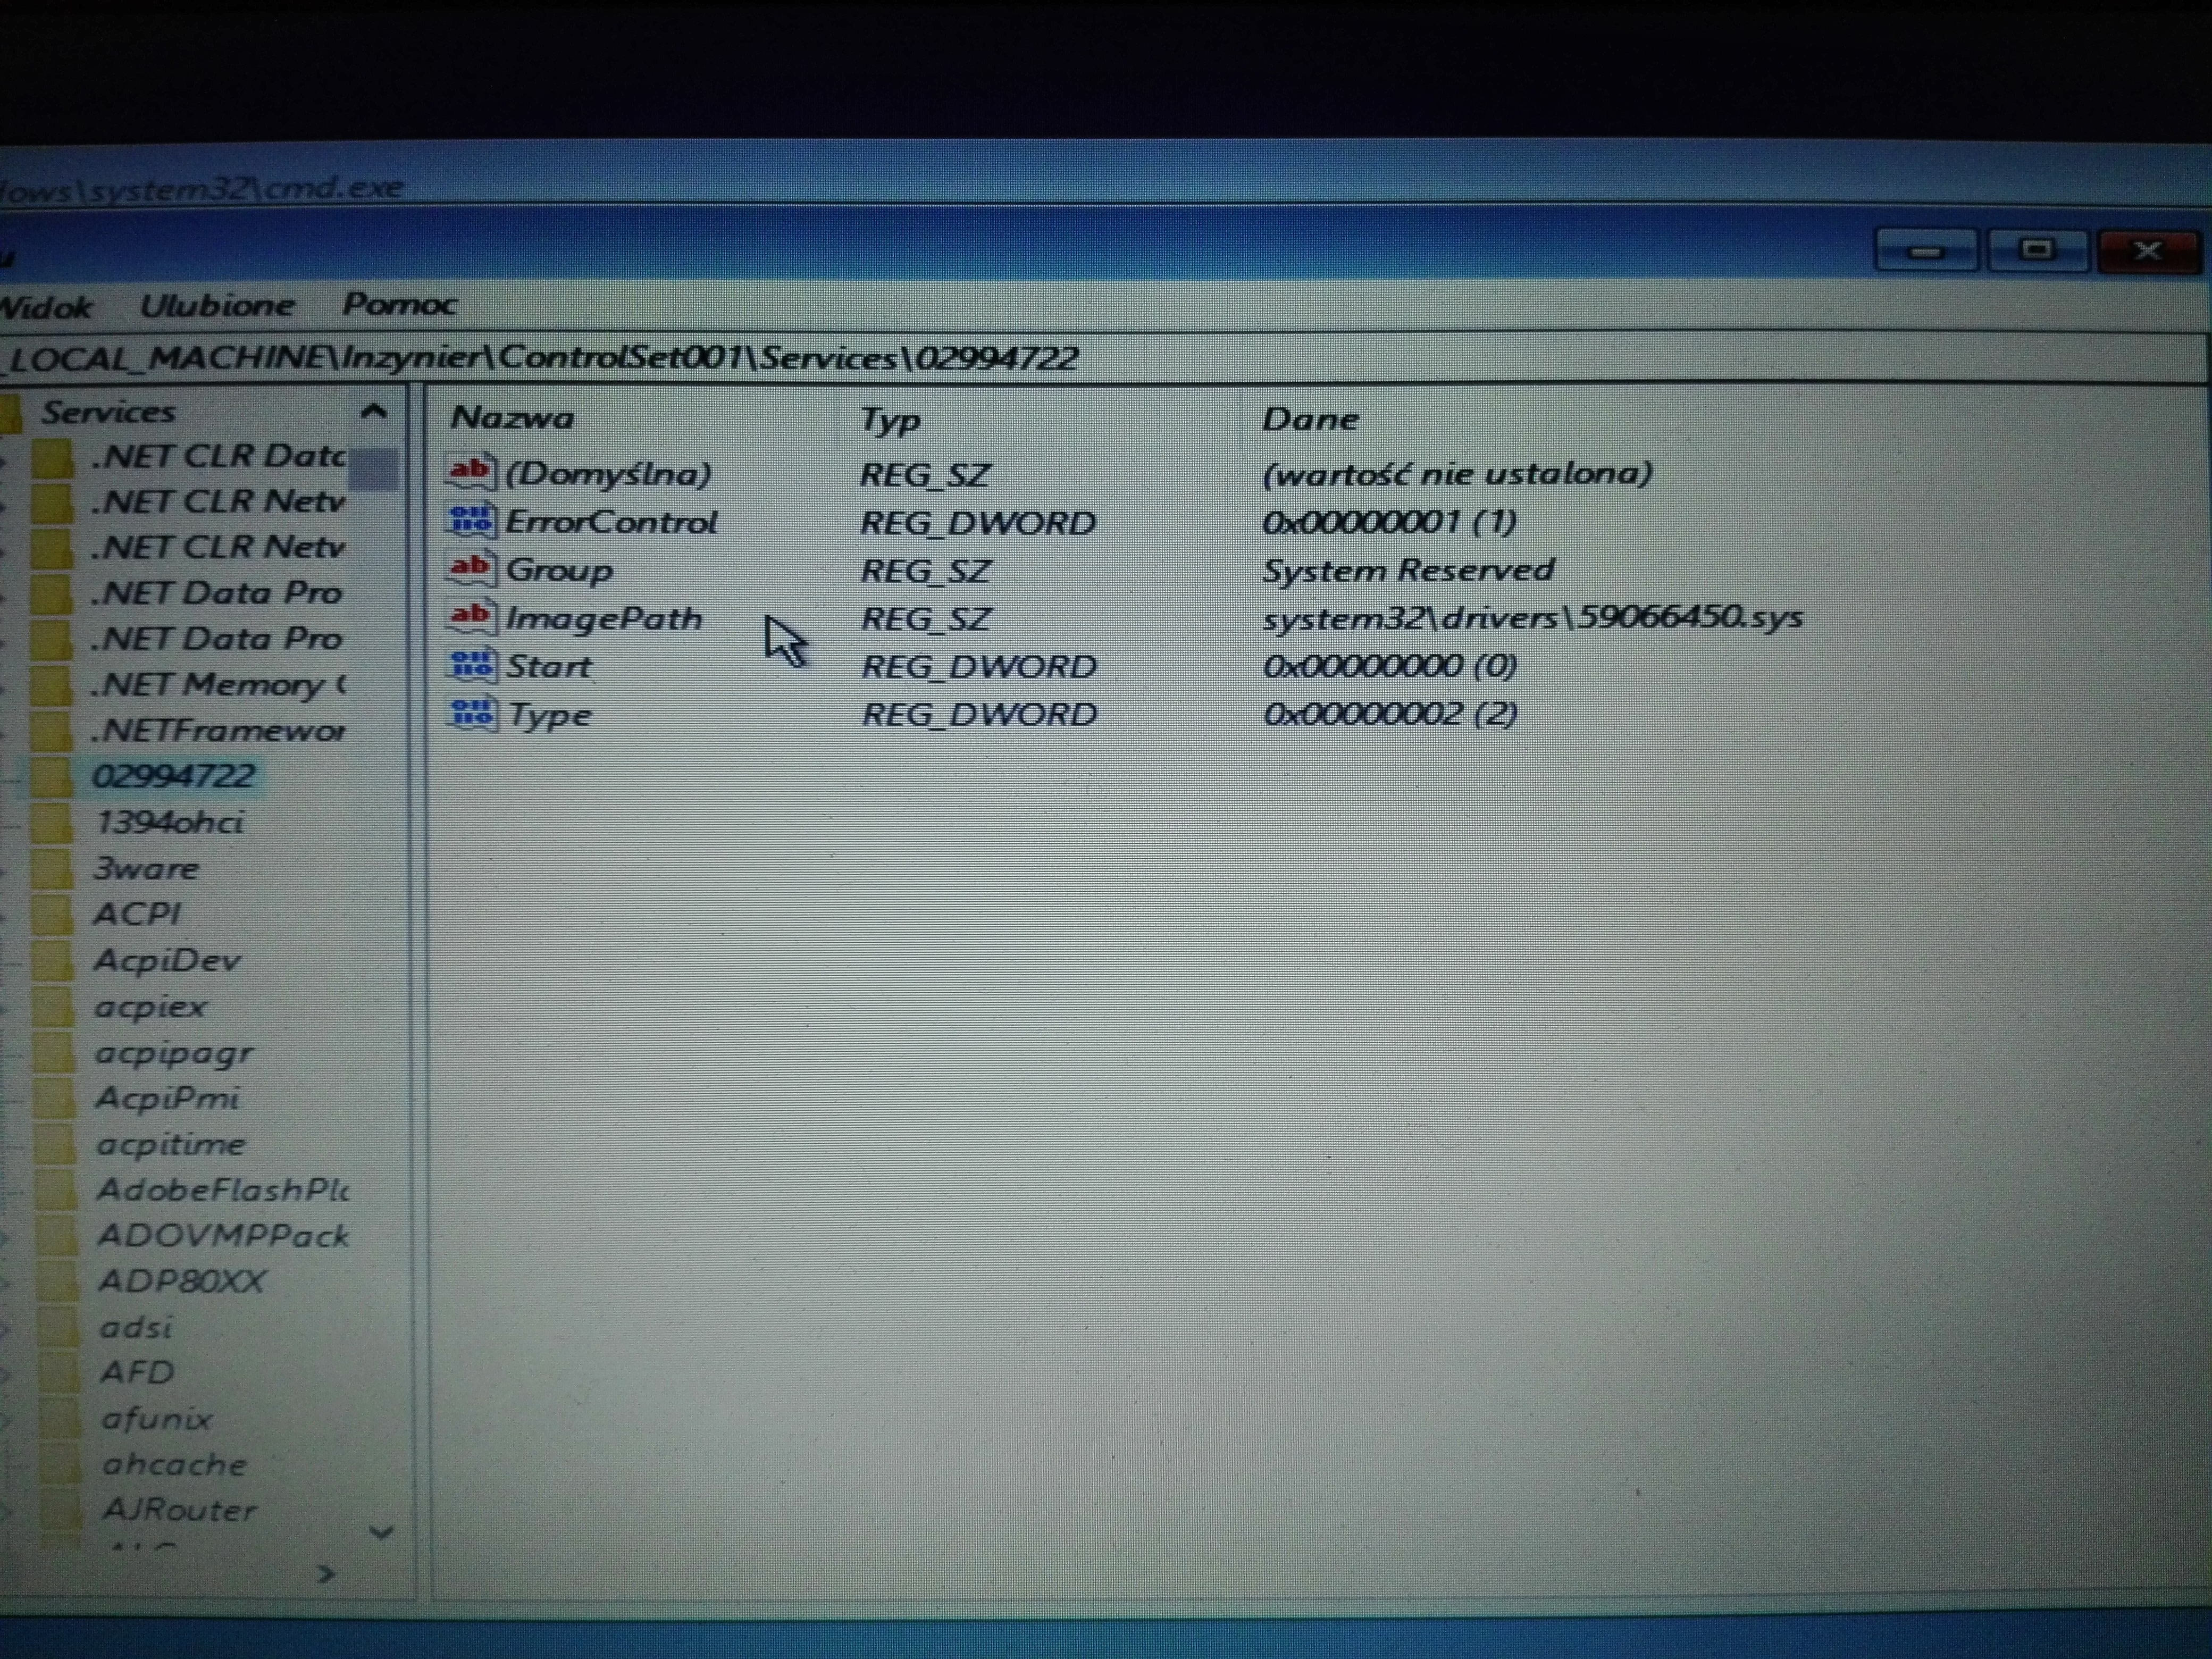The width and height of the screenshot is (2212, 1659).
Task: Select the .NETFramework key
Action: click(218, 731)
